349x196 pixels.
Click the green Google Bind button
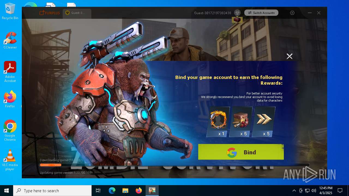241,152
